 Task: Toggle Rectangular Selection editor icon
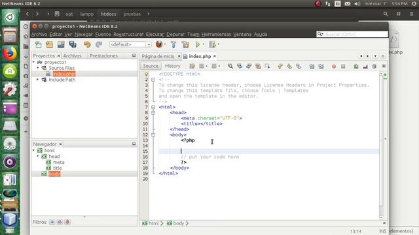point(267,66)
